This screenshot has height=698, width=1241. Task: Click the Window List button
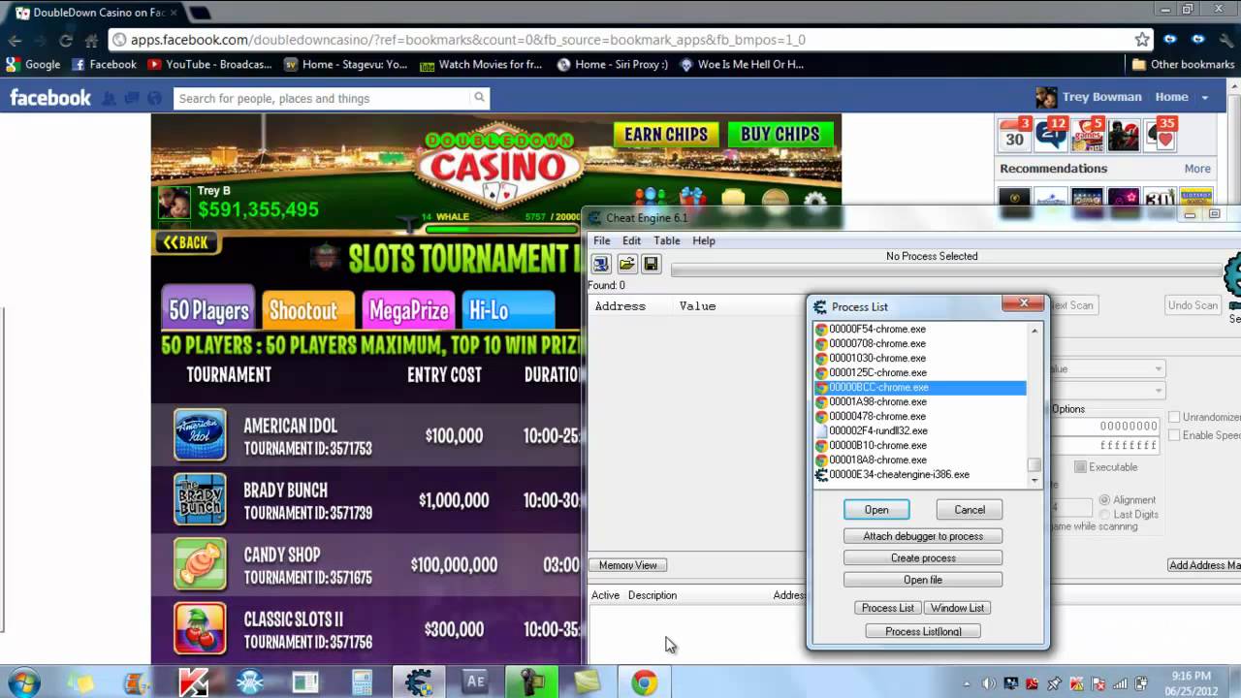tap(957, 608)
